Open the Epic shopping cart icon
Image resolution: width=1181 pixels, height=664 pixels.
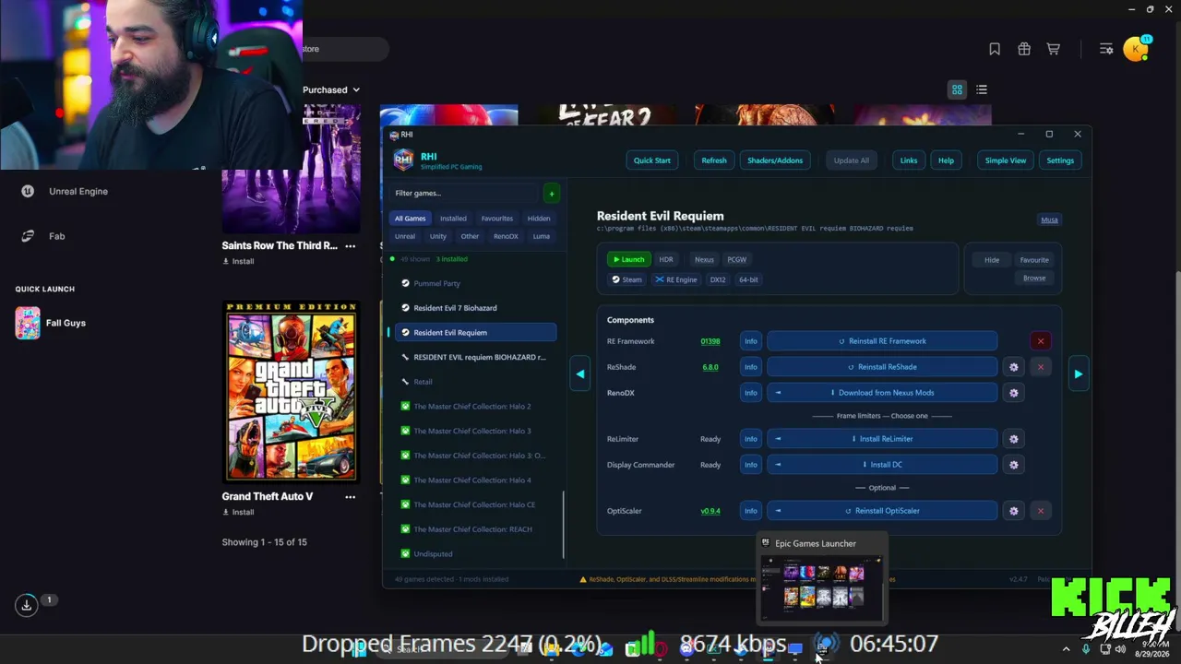1053,49
